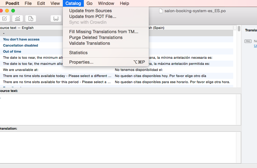The height and width of the screenshot is (168, 257).
Task: Click translation 'No tenemos disponibilidad el:'
Action: (x=139, y=70)
